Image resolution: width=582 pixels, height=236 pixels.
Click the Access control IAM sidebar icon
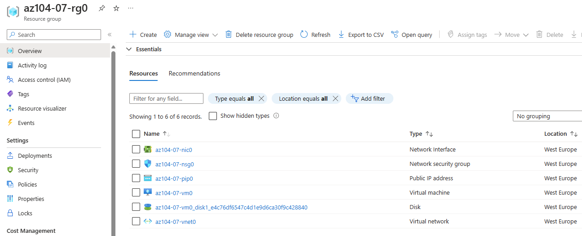[x=10, y=80]
